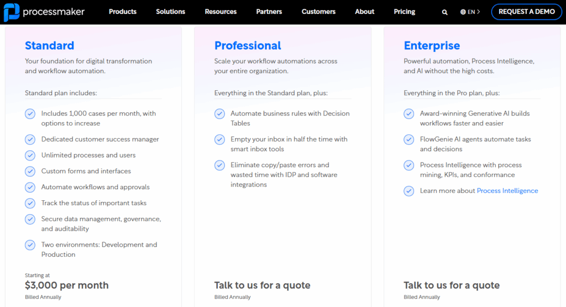
Task: Click Billed Annually under the Enterprise quote
Action: point(422,297)
